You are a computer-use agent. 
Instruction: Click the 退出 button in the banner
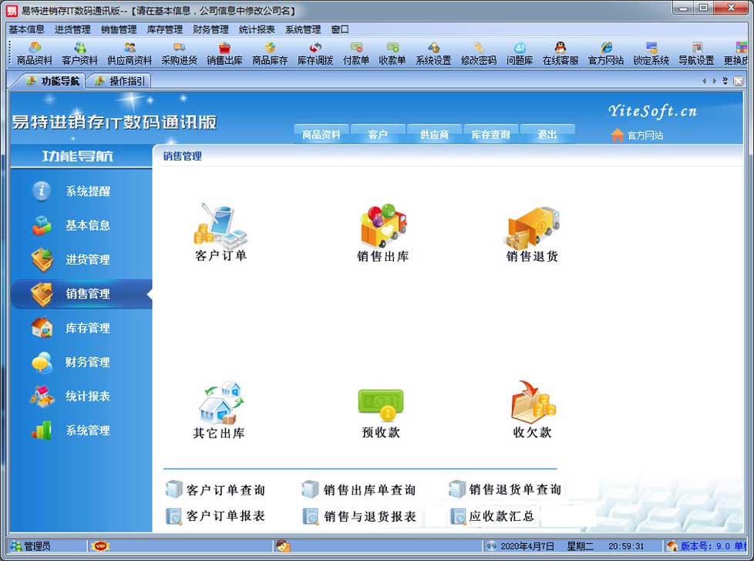(547, 134)
